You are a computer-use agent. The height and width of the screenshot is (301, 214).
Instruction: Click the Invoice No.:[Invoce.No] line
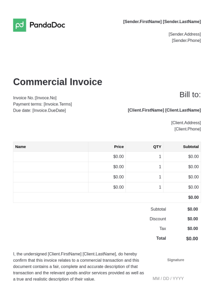coord(35,98)
